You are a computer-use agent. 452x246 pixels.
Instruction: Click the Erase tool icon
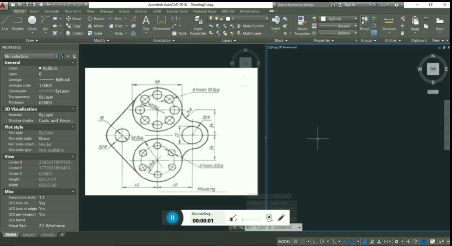coord(134,19)
